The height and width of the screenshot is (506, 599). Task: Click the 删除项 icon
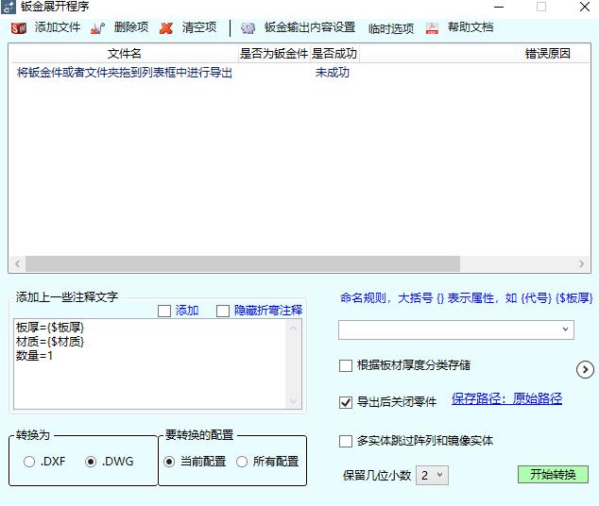point(98,28)
